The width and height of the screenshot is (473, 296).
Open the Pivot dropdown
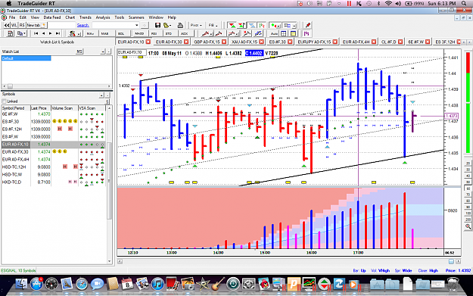[196, 25]
